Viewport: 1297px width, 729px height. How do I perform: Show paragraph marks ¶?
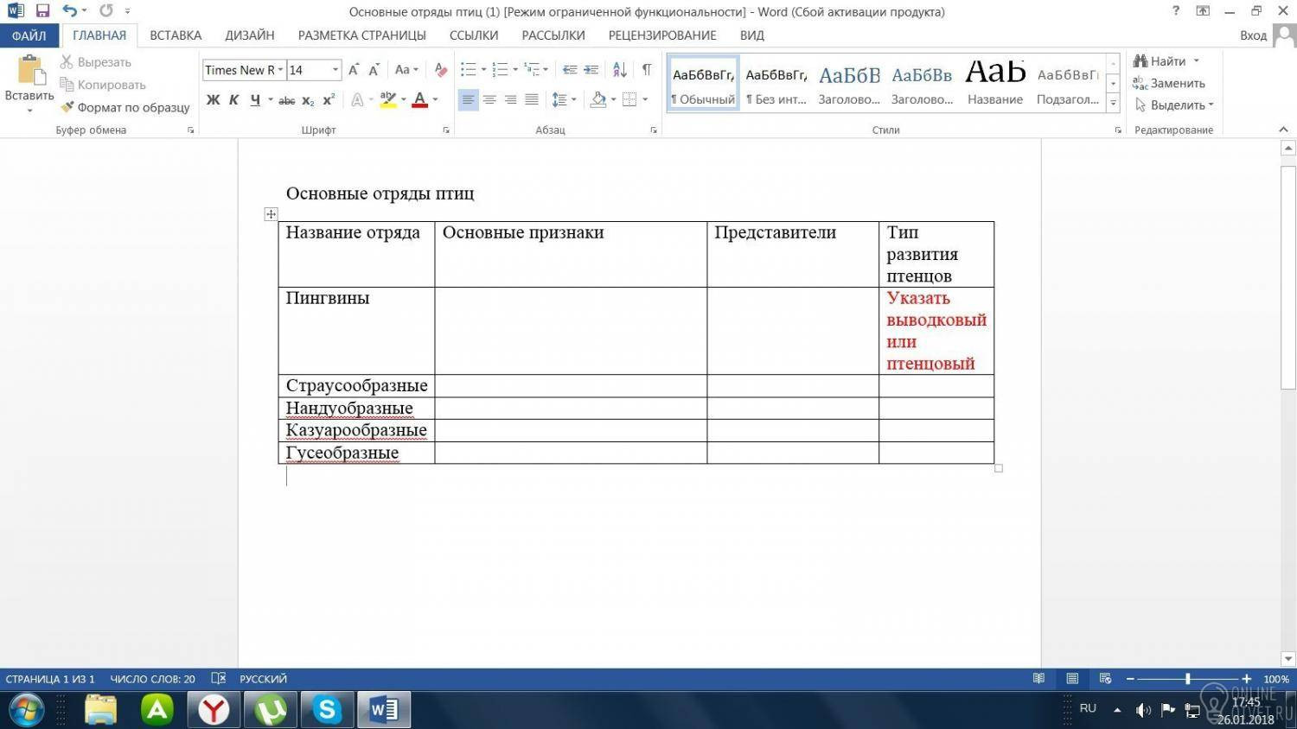(x=647, y=70)
